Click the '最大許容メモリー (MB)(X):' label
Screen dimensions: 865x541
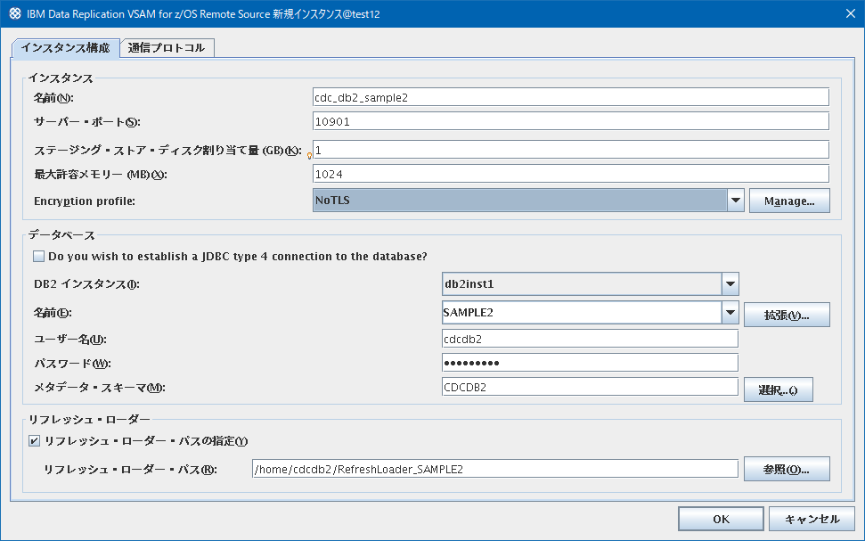point(101,175)
